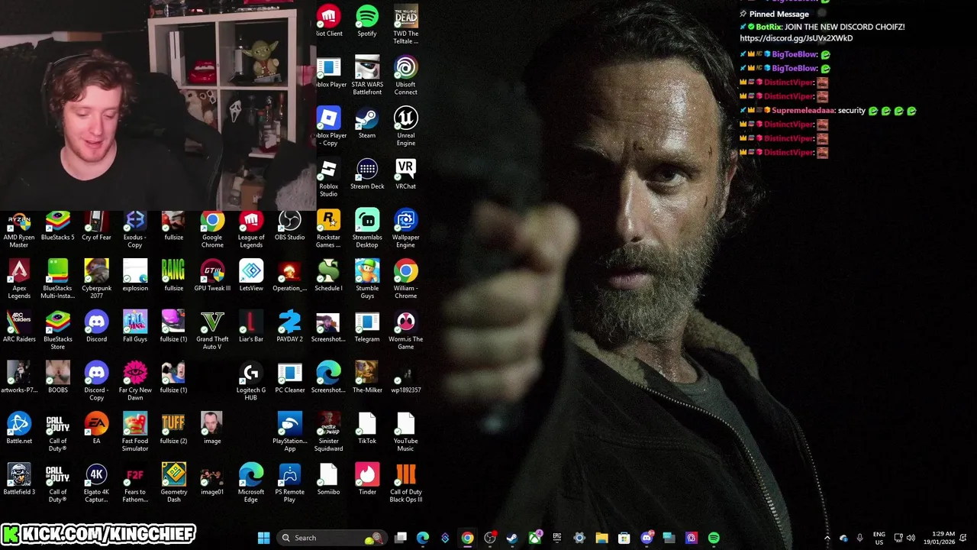Viewport: 977px width, 550px height.
Task: Open PlayStation App desktop icon
Action: click(289, 432)
